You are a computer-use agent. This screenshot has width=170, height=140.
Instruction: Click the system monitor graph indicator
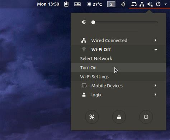(77, 4)
